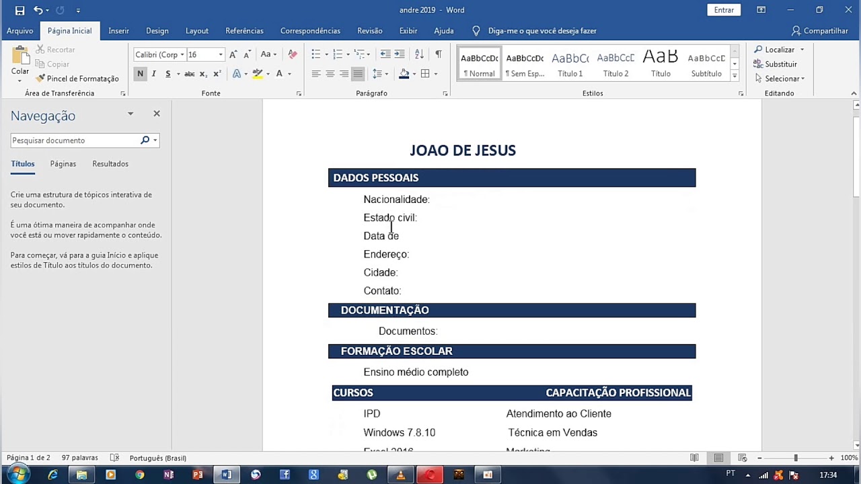The height and width of the screenshot is (484, 861).
Task: Clear all formatting with eraser icon
Action: click(x=292, y=54)
